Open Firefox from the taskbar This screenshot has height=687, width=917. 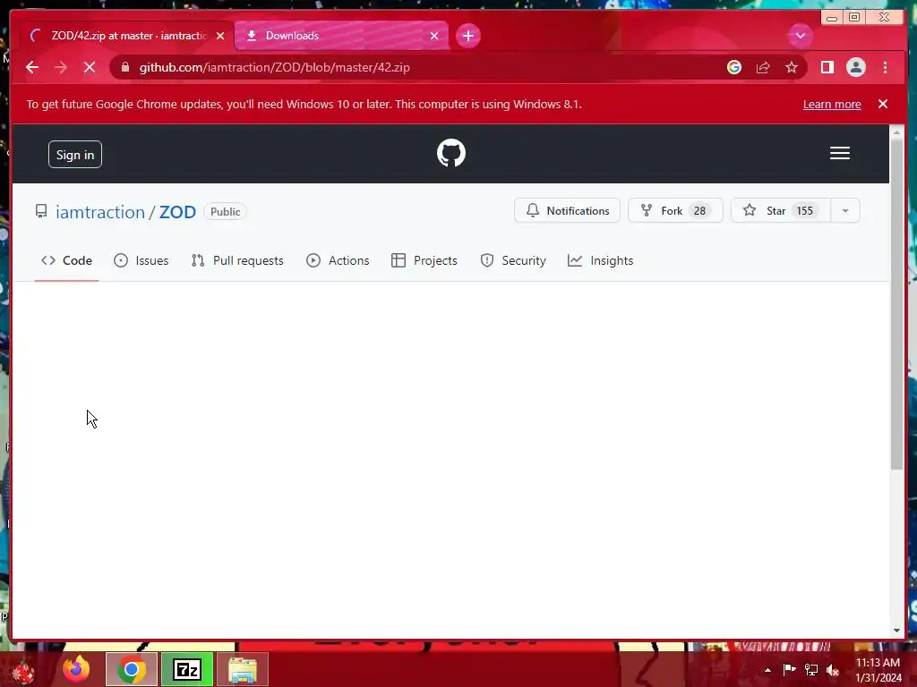click(x=77, y=669)
